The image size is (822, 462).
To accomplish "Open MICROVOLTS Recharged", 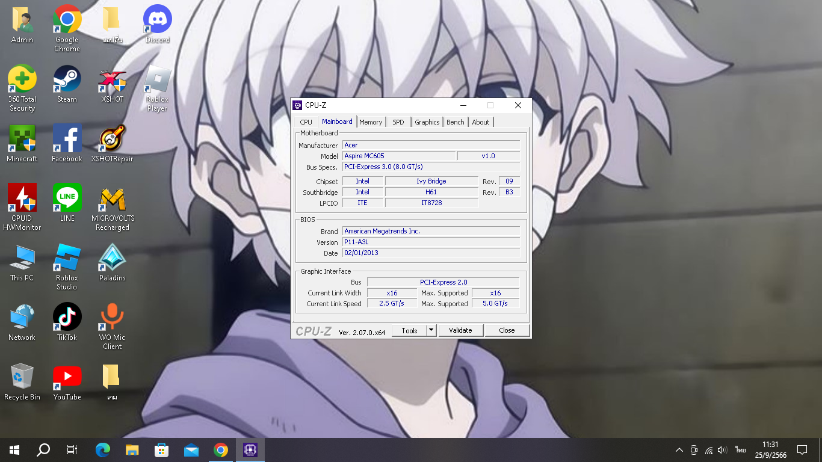I will pos(113,207).
